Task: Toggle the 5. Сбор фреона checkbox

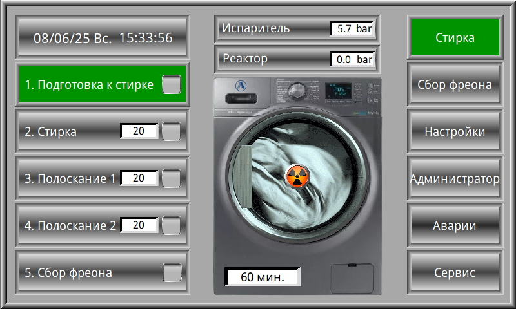Action: (x=172, y=272)
